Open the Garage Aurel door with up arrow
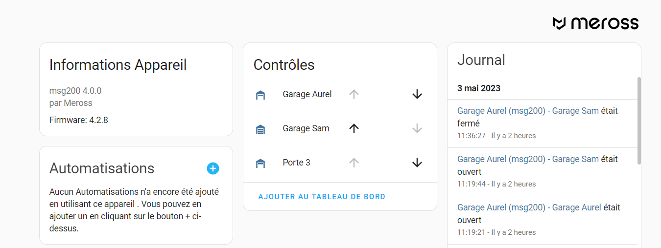Screen dimensions: 661x248 (354, 95)
